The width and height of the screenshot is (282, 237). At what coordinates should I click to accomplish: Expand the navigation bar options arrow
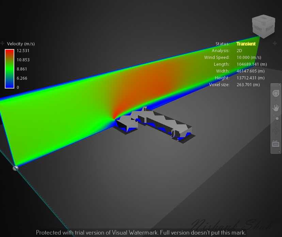[x=279, y=152]
